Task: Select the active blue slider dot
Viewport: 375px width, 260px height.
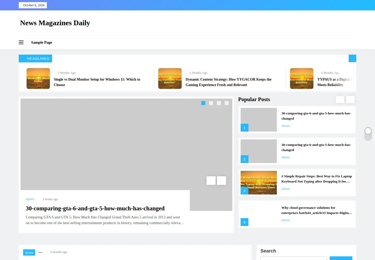Action: pos(203,103)
